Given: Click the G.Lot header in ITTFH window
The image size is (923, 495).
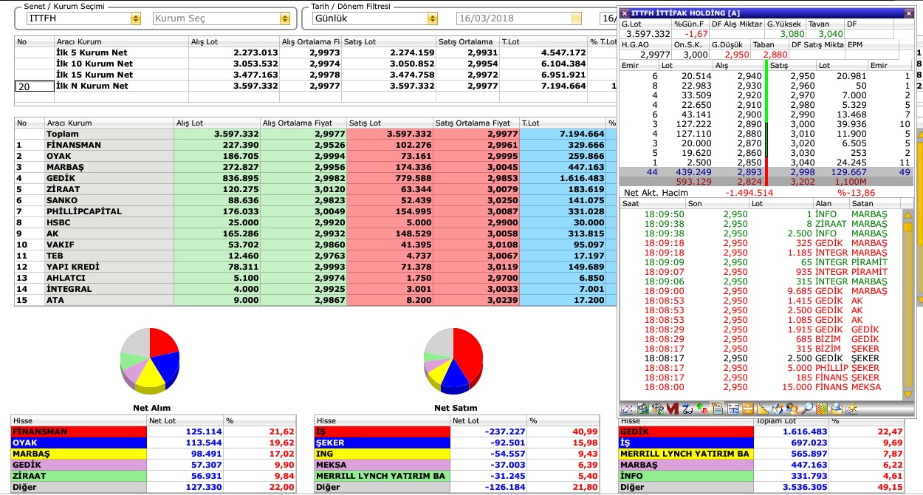Looking at the screenshot, I should click(x=645, y=24).
